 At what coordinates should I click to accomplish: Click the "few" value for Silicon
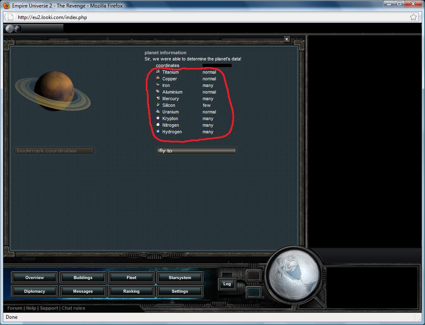click(x=207, y=105)
